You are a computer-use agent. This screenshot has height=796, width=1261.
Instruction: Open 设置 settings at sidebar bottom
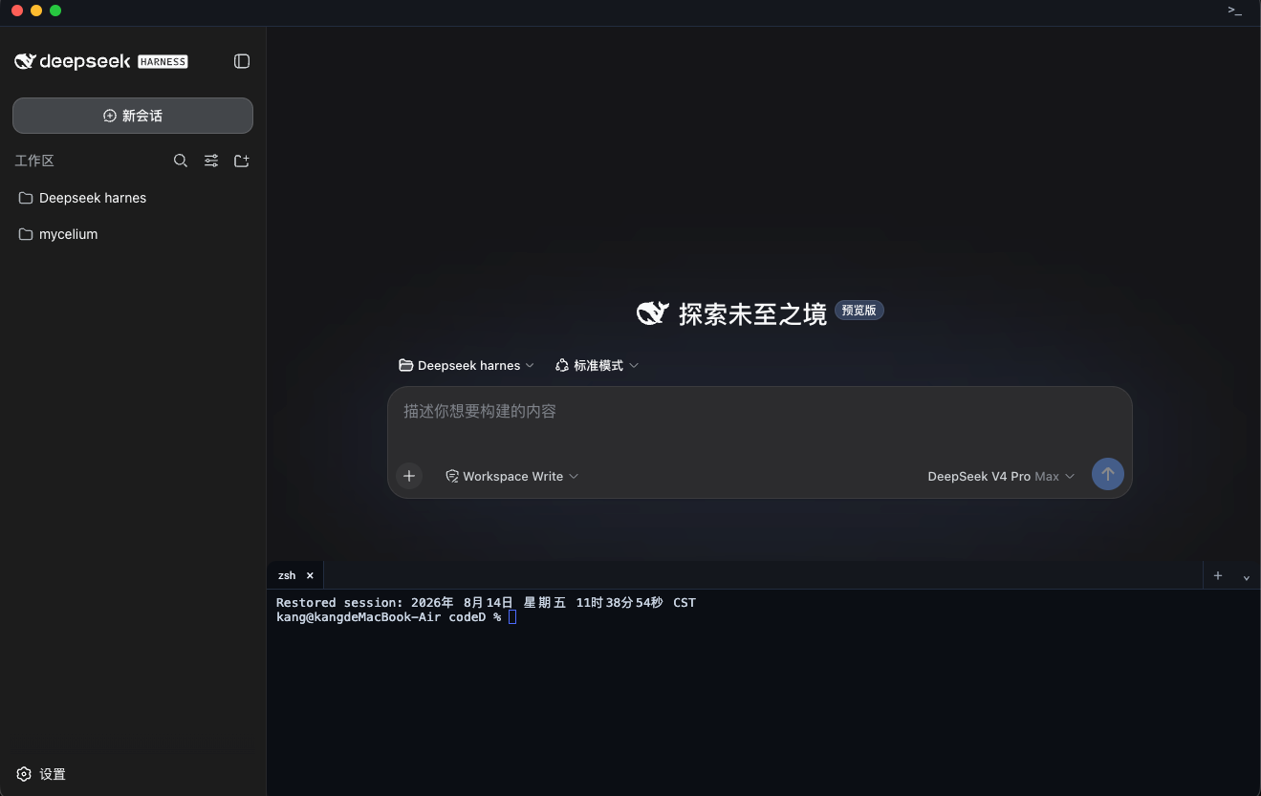(41, 774)
